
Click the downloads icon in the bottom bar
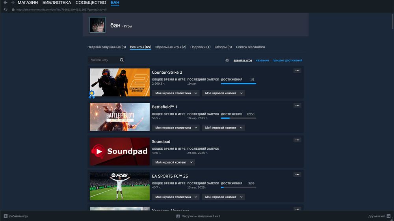(x=178, y=216)
